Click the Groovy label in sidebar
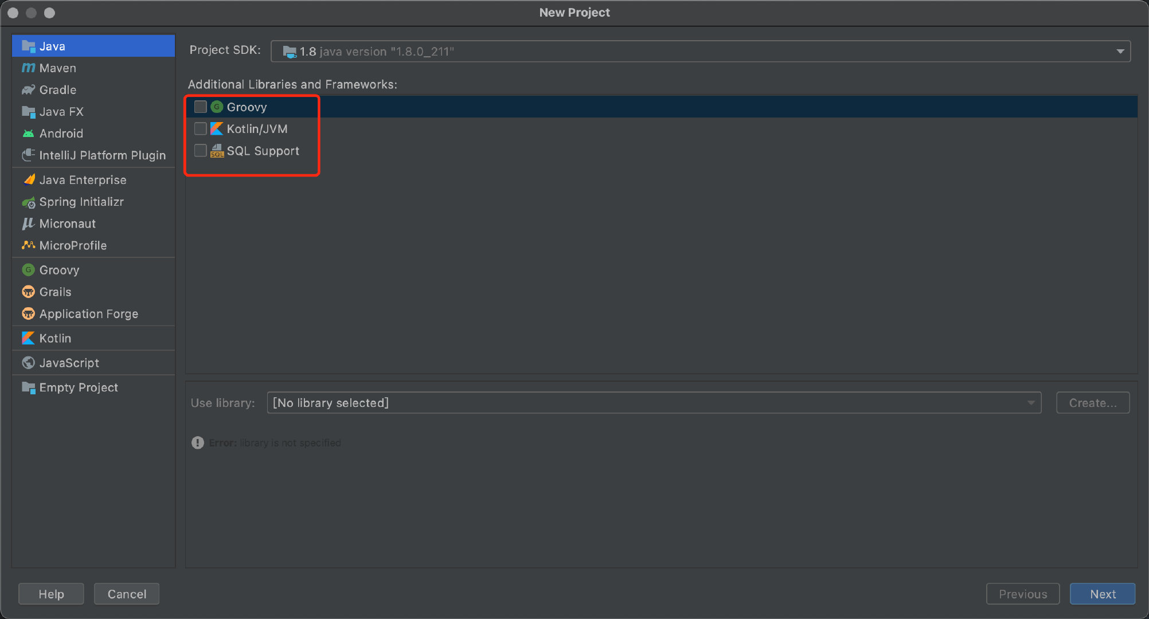1149x619 pixels. tap(60, 270)
